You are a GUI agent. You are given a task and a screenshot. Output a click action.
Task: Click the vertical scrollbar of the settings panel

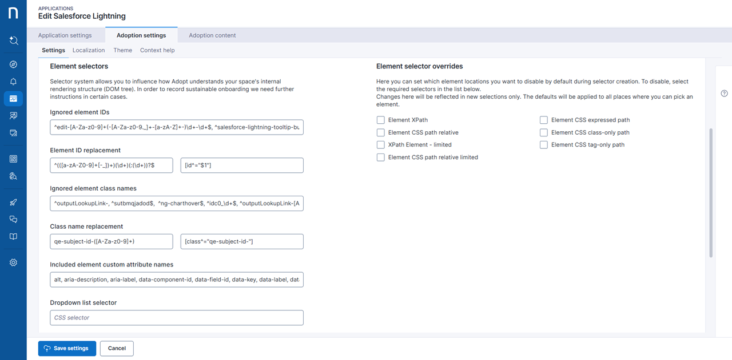(711, 193)
